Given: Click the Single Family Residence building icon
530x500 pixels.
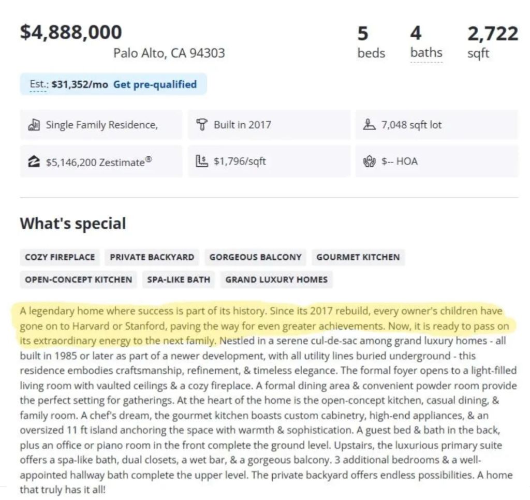Looking at the screenshot, I should click(x=34, y=125).
